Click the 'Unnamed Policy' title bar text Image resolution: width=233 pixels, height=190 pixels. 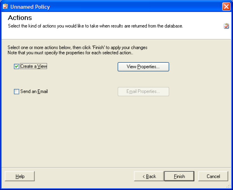point(30,7)
